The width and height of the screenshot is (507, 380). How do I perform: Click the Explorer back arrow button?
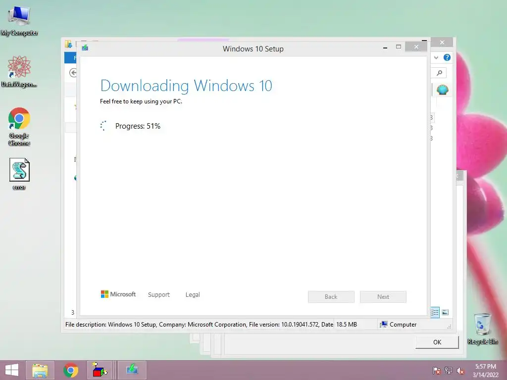coord(73,73)
